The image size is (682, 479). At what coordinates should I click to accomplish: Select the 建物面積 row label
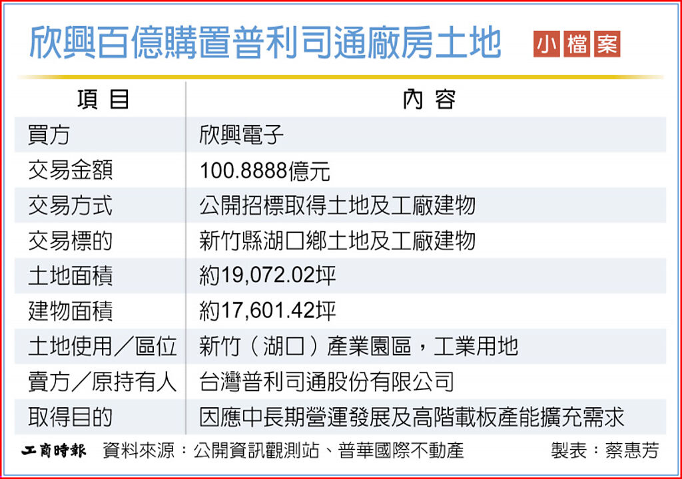coord(71,311)
